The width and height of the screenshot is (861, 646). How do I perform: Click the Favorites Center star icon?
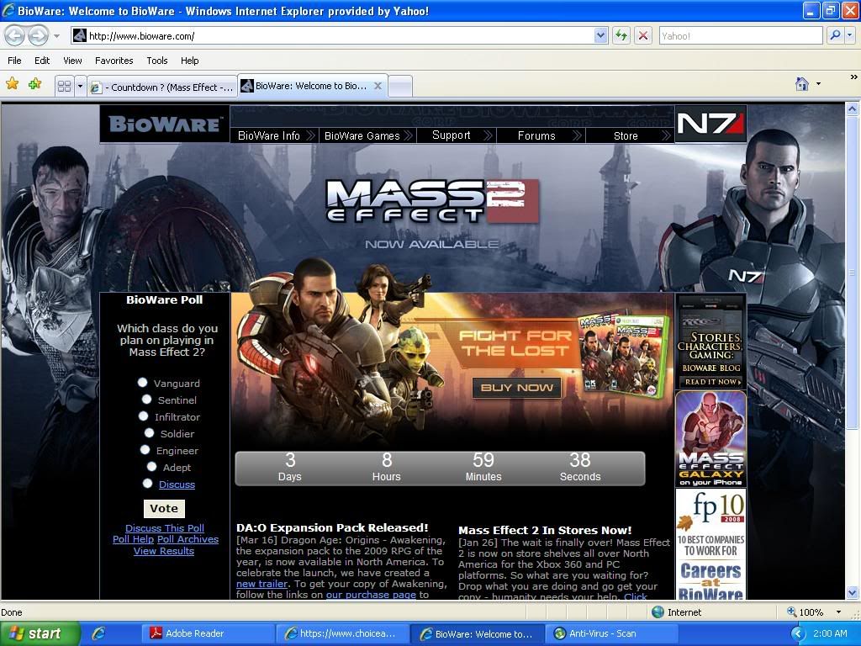pyautogui.click(x=13, y=84)
